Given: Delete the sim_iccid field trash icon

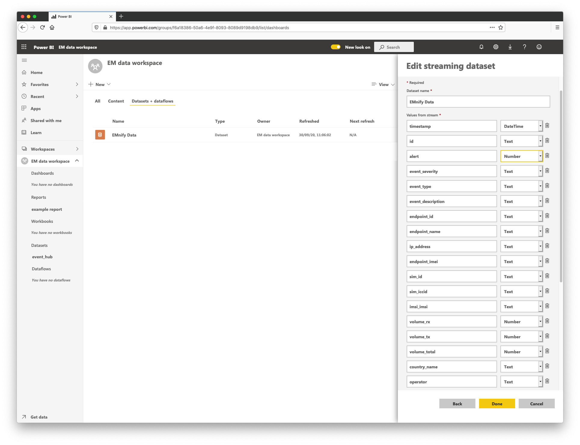Looking at the screenshot, I should (547, 291).
